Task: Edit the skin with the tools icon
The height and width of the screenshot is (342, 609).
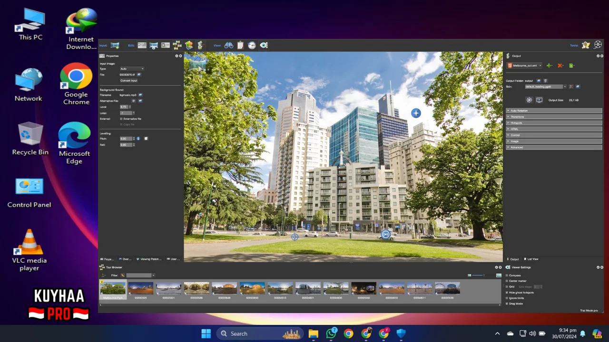Action: [x=571, y=86]
